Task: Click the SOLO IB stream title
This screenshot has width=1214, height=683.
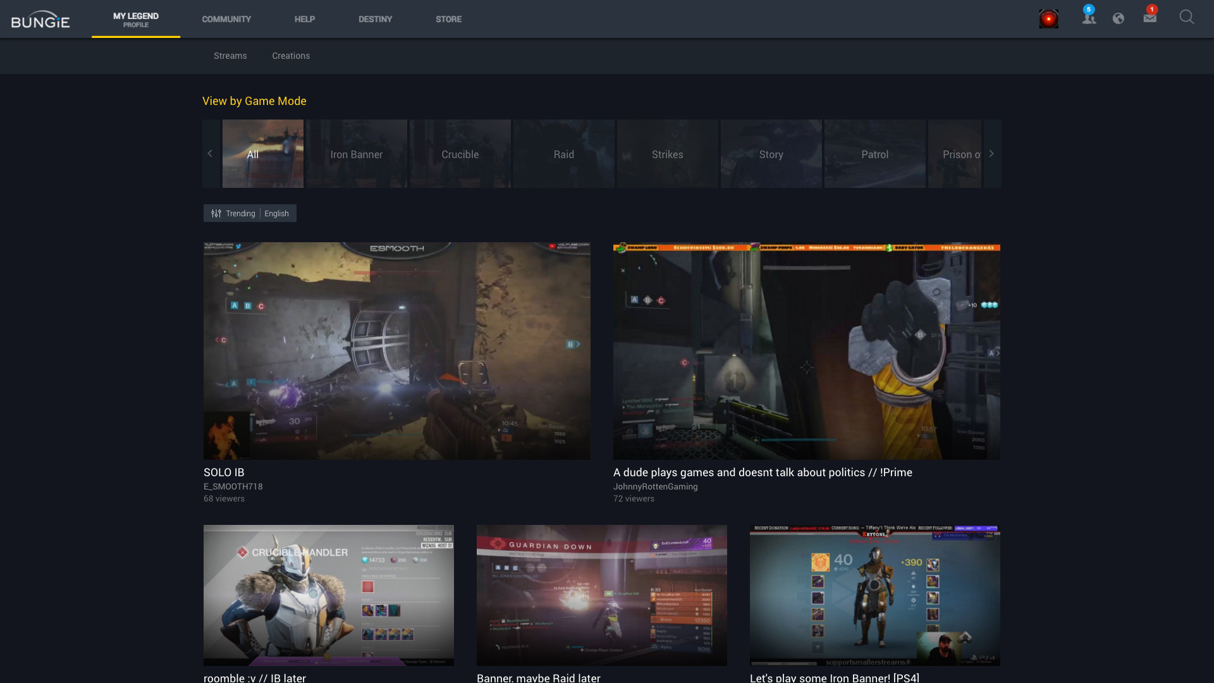Action: pyautogui.click(x=224, y=472)
